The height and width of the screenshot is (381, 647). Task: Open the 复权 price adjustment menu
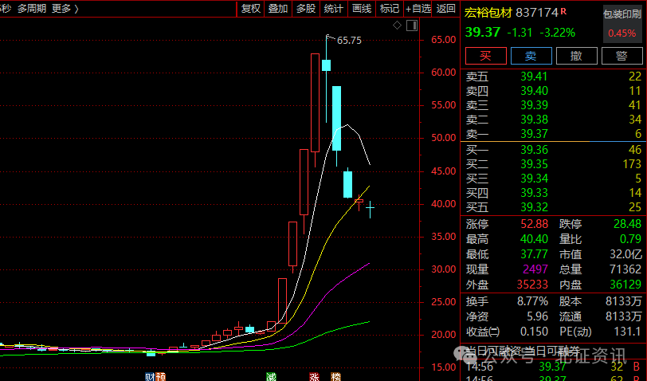pos(251,8)
